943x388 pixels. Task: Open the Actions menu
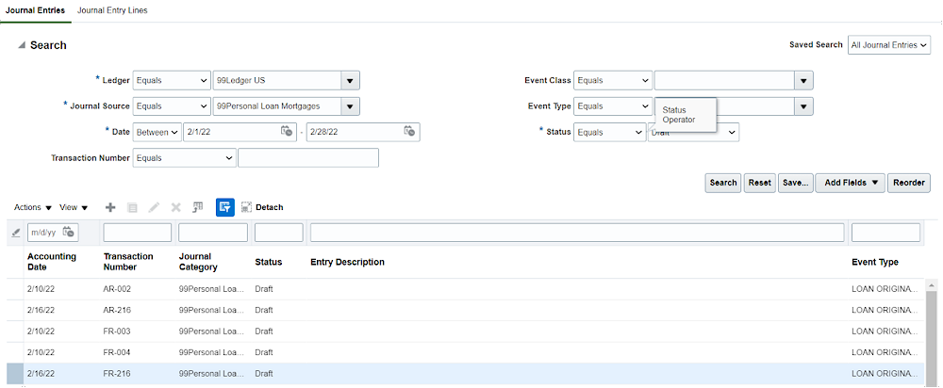(33, 207)
